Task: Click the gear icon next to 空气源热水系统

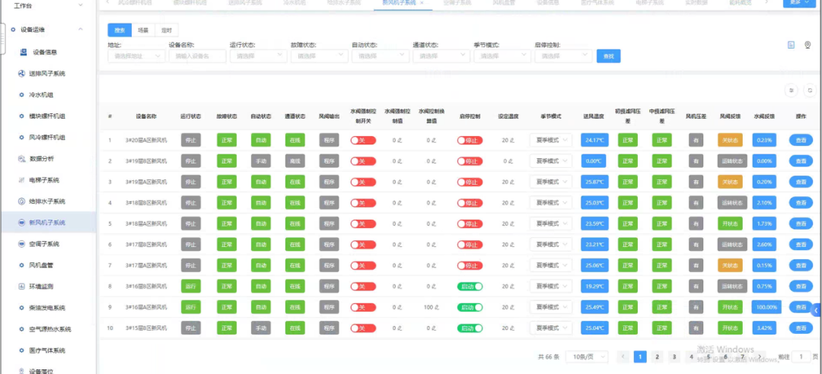Action: point(21,329)
